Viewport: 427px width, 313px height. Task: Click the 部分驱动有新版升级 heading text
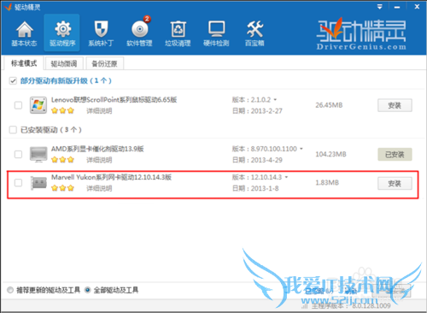click(66, 80)
